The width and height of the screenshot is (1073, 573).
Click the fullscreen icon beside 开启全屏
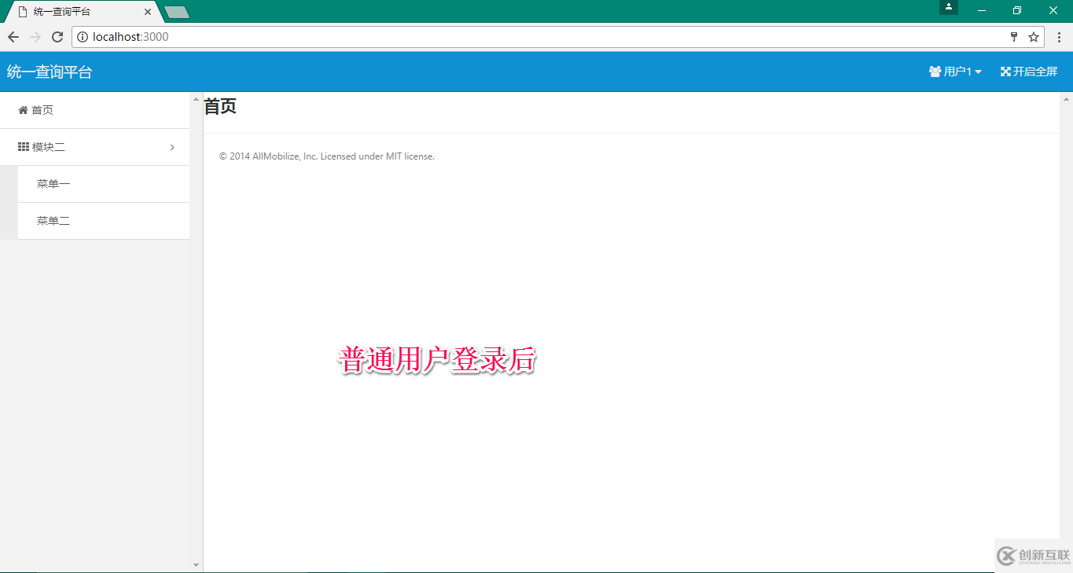(1005, 72)
